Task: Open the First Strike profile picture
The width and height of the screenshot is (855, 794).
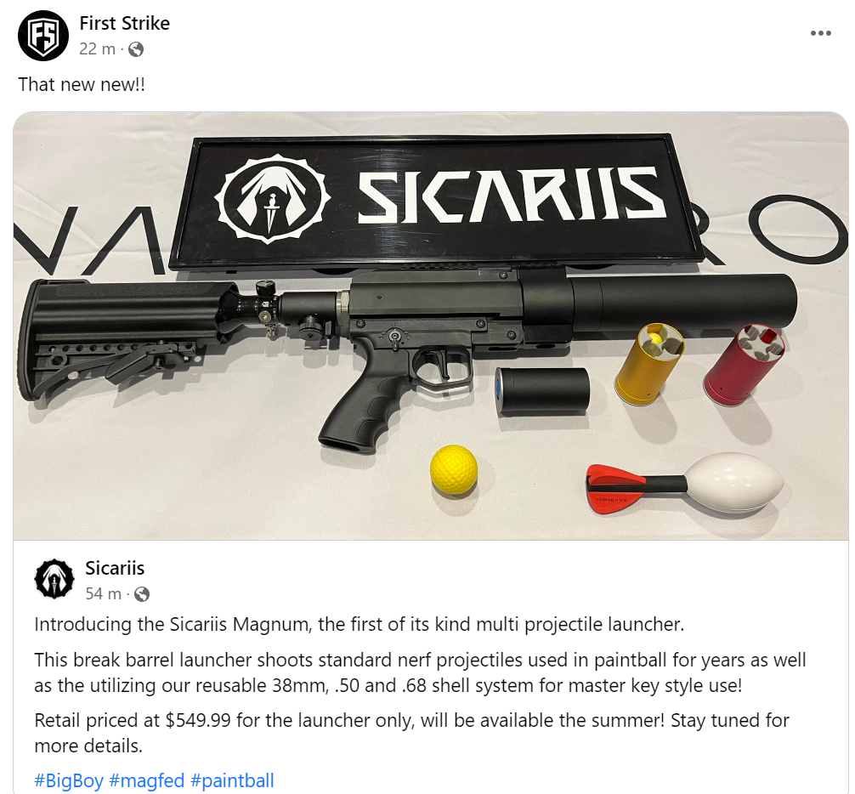Action: (x=43, y=36)
